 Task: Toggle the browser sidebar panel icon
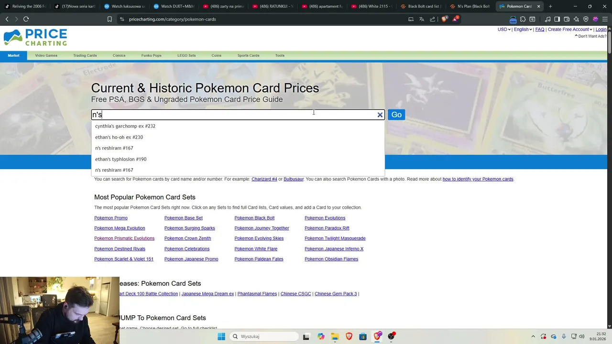(x=557, y=19)
